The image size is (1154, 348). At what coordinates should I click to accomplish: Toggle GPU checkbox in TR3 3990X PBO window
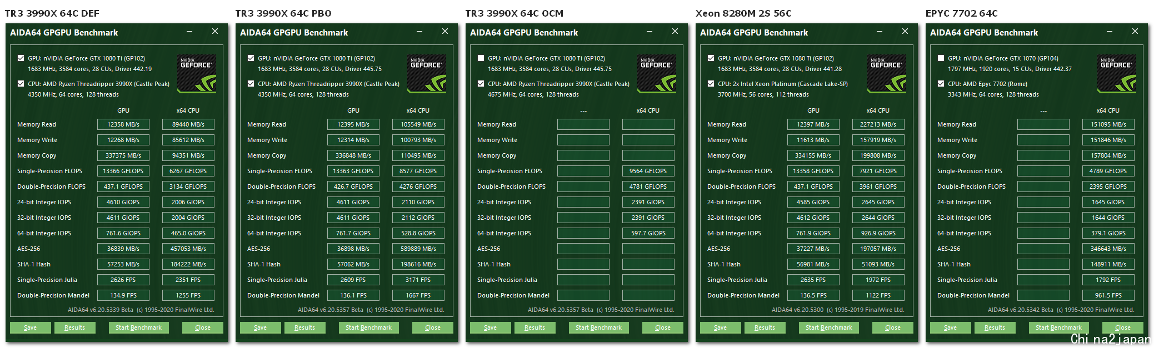coord(251,58)
